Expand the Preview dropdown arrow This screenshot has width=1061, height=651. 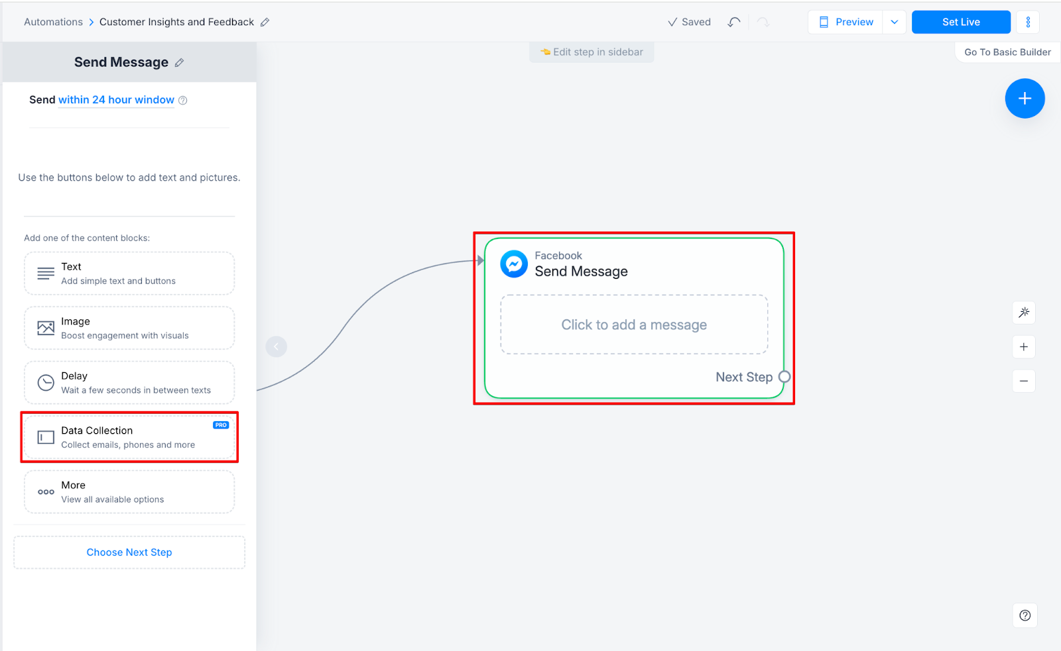click(894, 22)
